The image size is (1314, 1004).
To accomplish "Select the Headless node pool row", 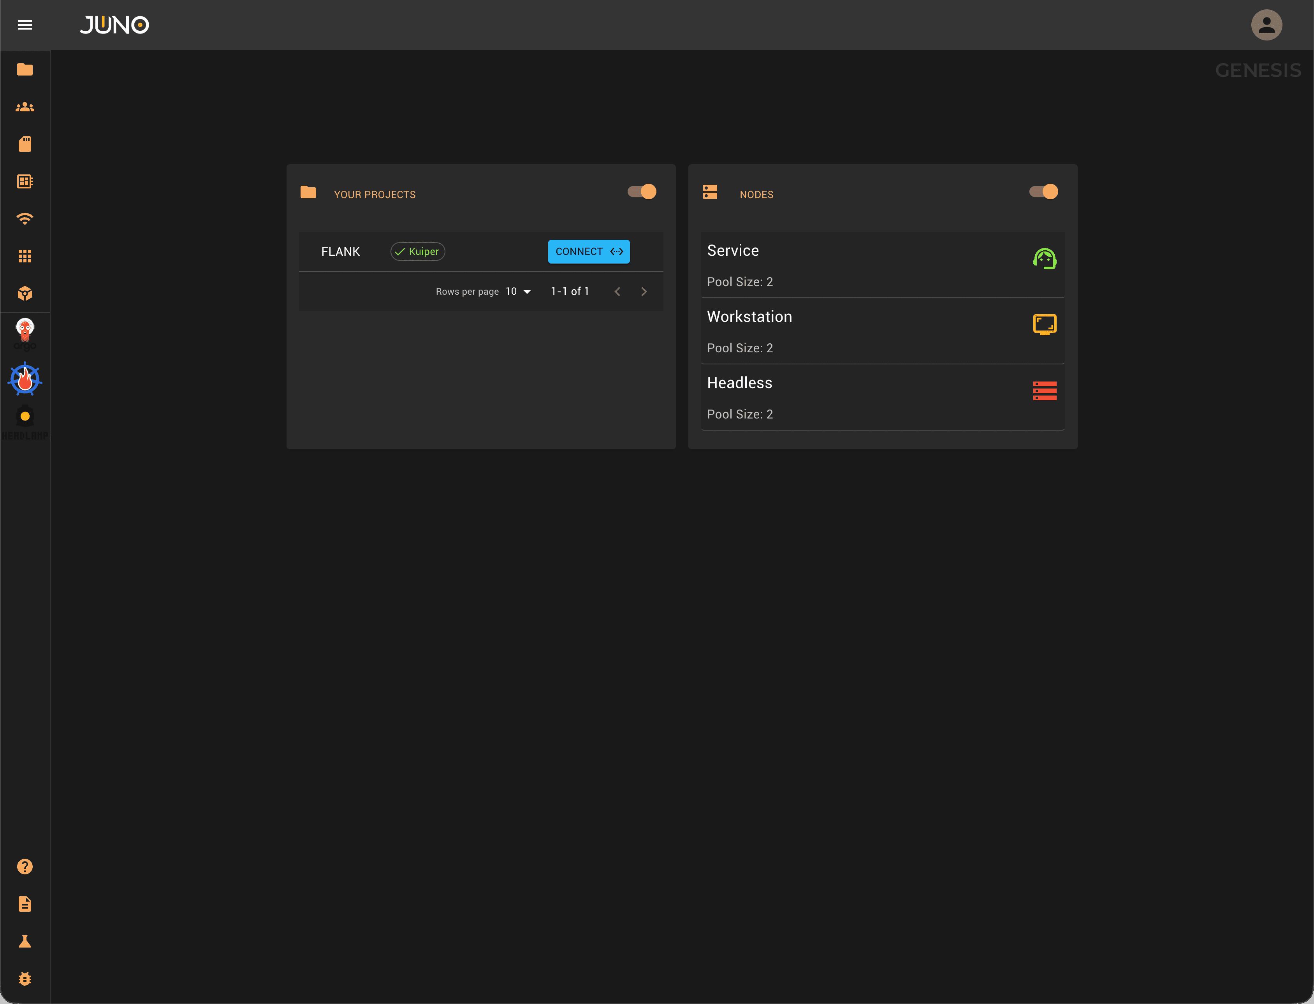I will [x=882, y=397].
